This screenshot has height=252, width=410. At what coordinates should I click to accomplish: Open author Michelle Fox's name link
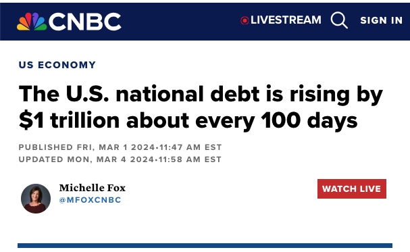click(93, 188)
